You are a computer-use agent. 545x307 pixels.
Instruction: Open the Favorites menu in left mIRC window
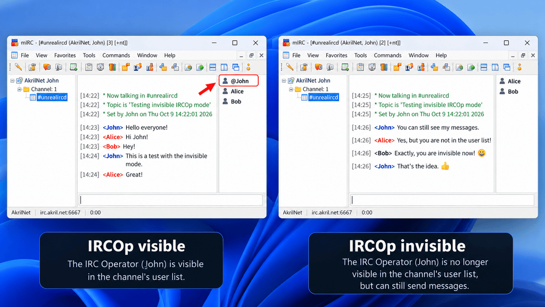point(65,55)
